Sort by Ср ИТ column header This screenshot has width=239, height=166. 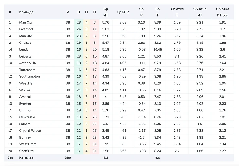point(106,12)
